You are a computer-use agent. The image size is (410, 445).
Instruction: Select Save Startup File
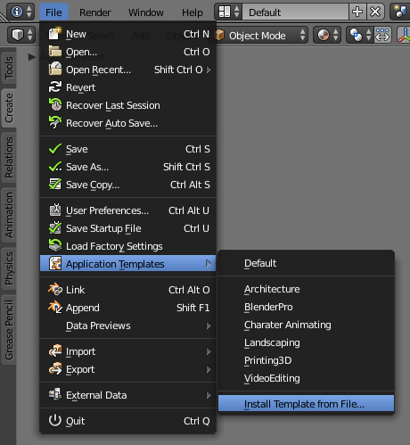(128, 228)
